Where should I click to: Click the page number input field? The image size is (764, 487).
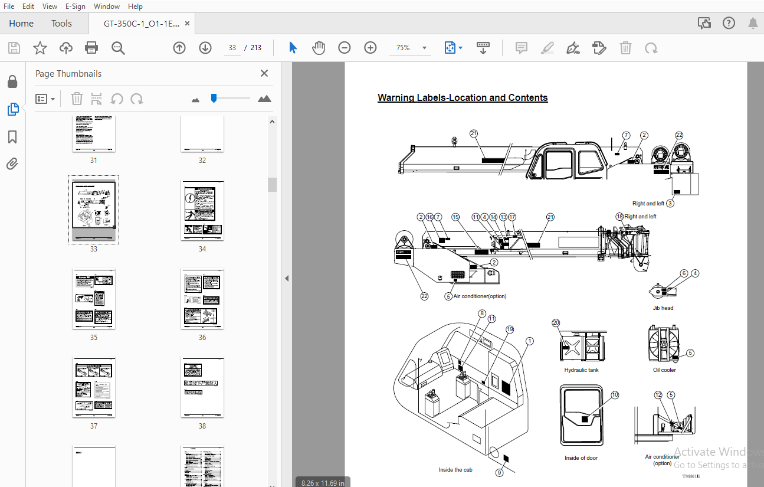click(x=232, y=48)
